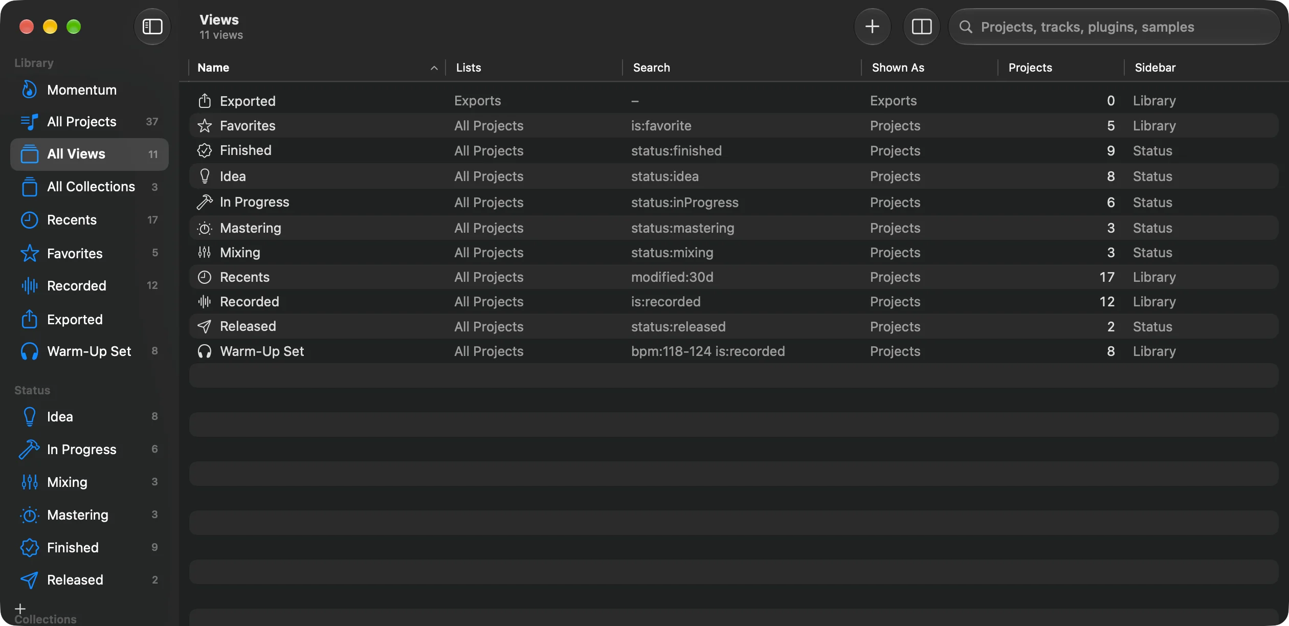Screen dimensions: 1289x626
Task: Sort by Name column header
Action: (x=317, y=68)
